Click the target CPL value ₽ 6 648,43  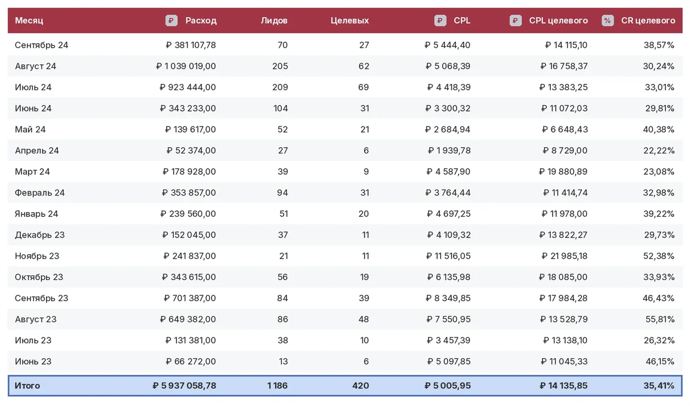566,129
